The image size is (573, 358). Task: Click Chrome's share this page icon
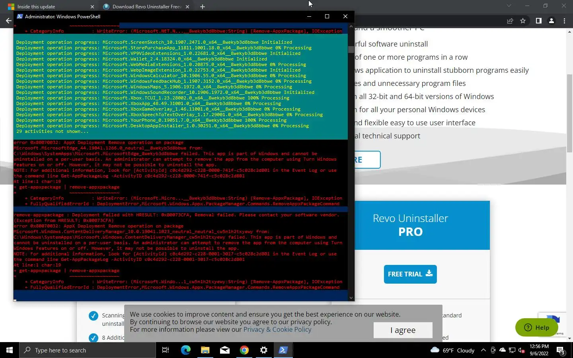click(510, 21)
